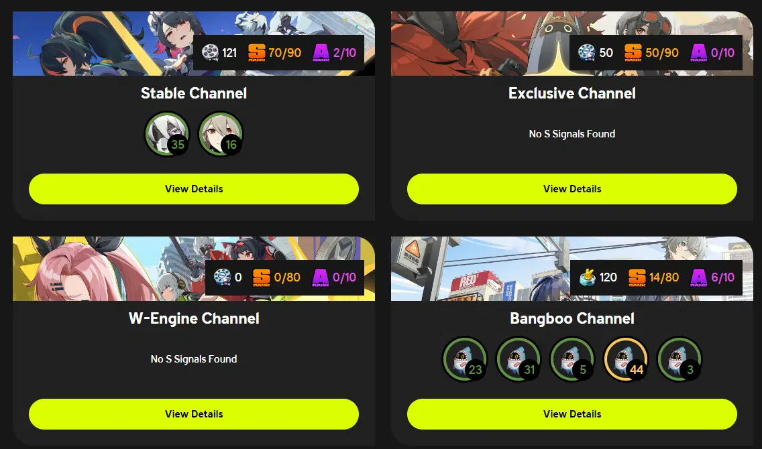Select the Bangboo shark icon showing 5
Screen dimensions: 762x449
[572, 359]
